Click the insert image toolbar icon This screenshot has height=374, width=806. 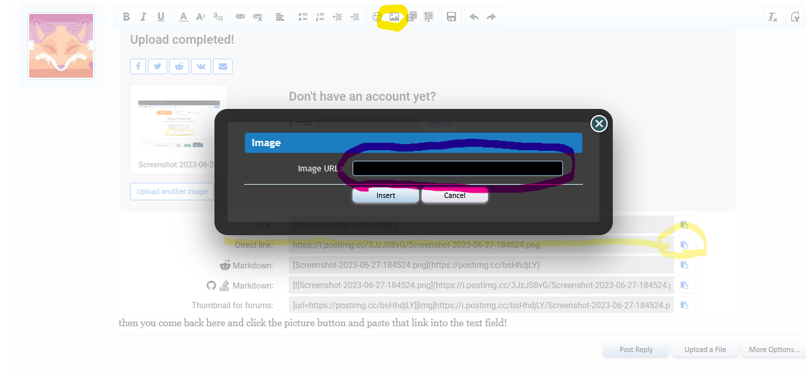click(x=394, y=17)
